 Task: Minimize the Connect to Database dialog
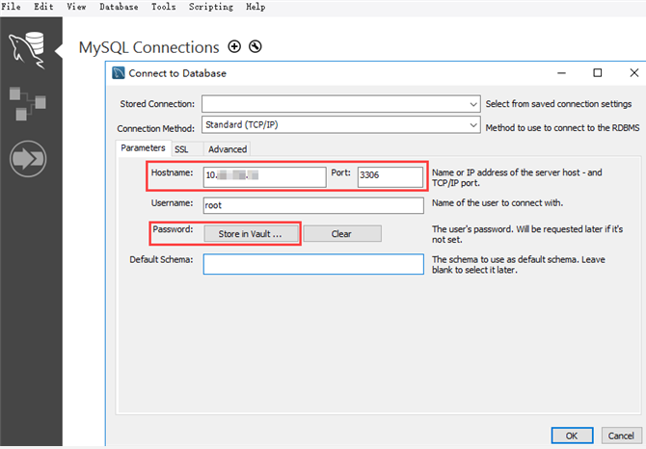(x=561, y=73)
